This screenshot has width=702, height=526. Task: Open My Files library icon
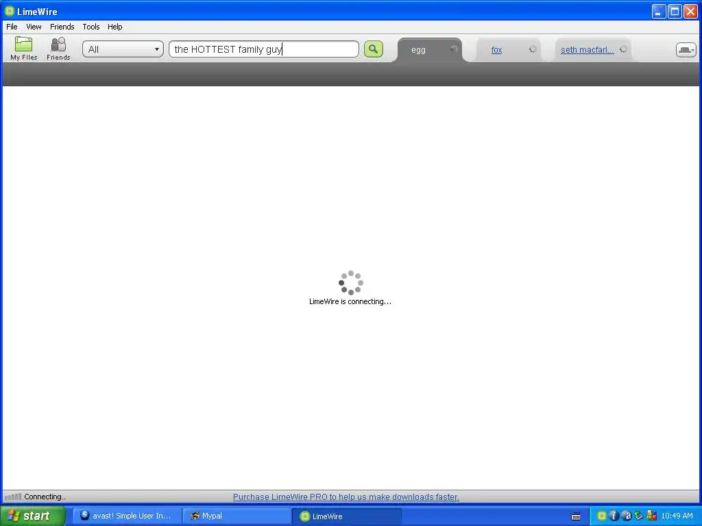click(x=24, y=49)
